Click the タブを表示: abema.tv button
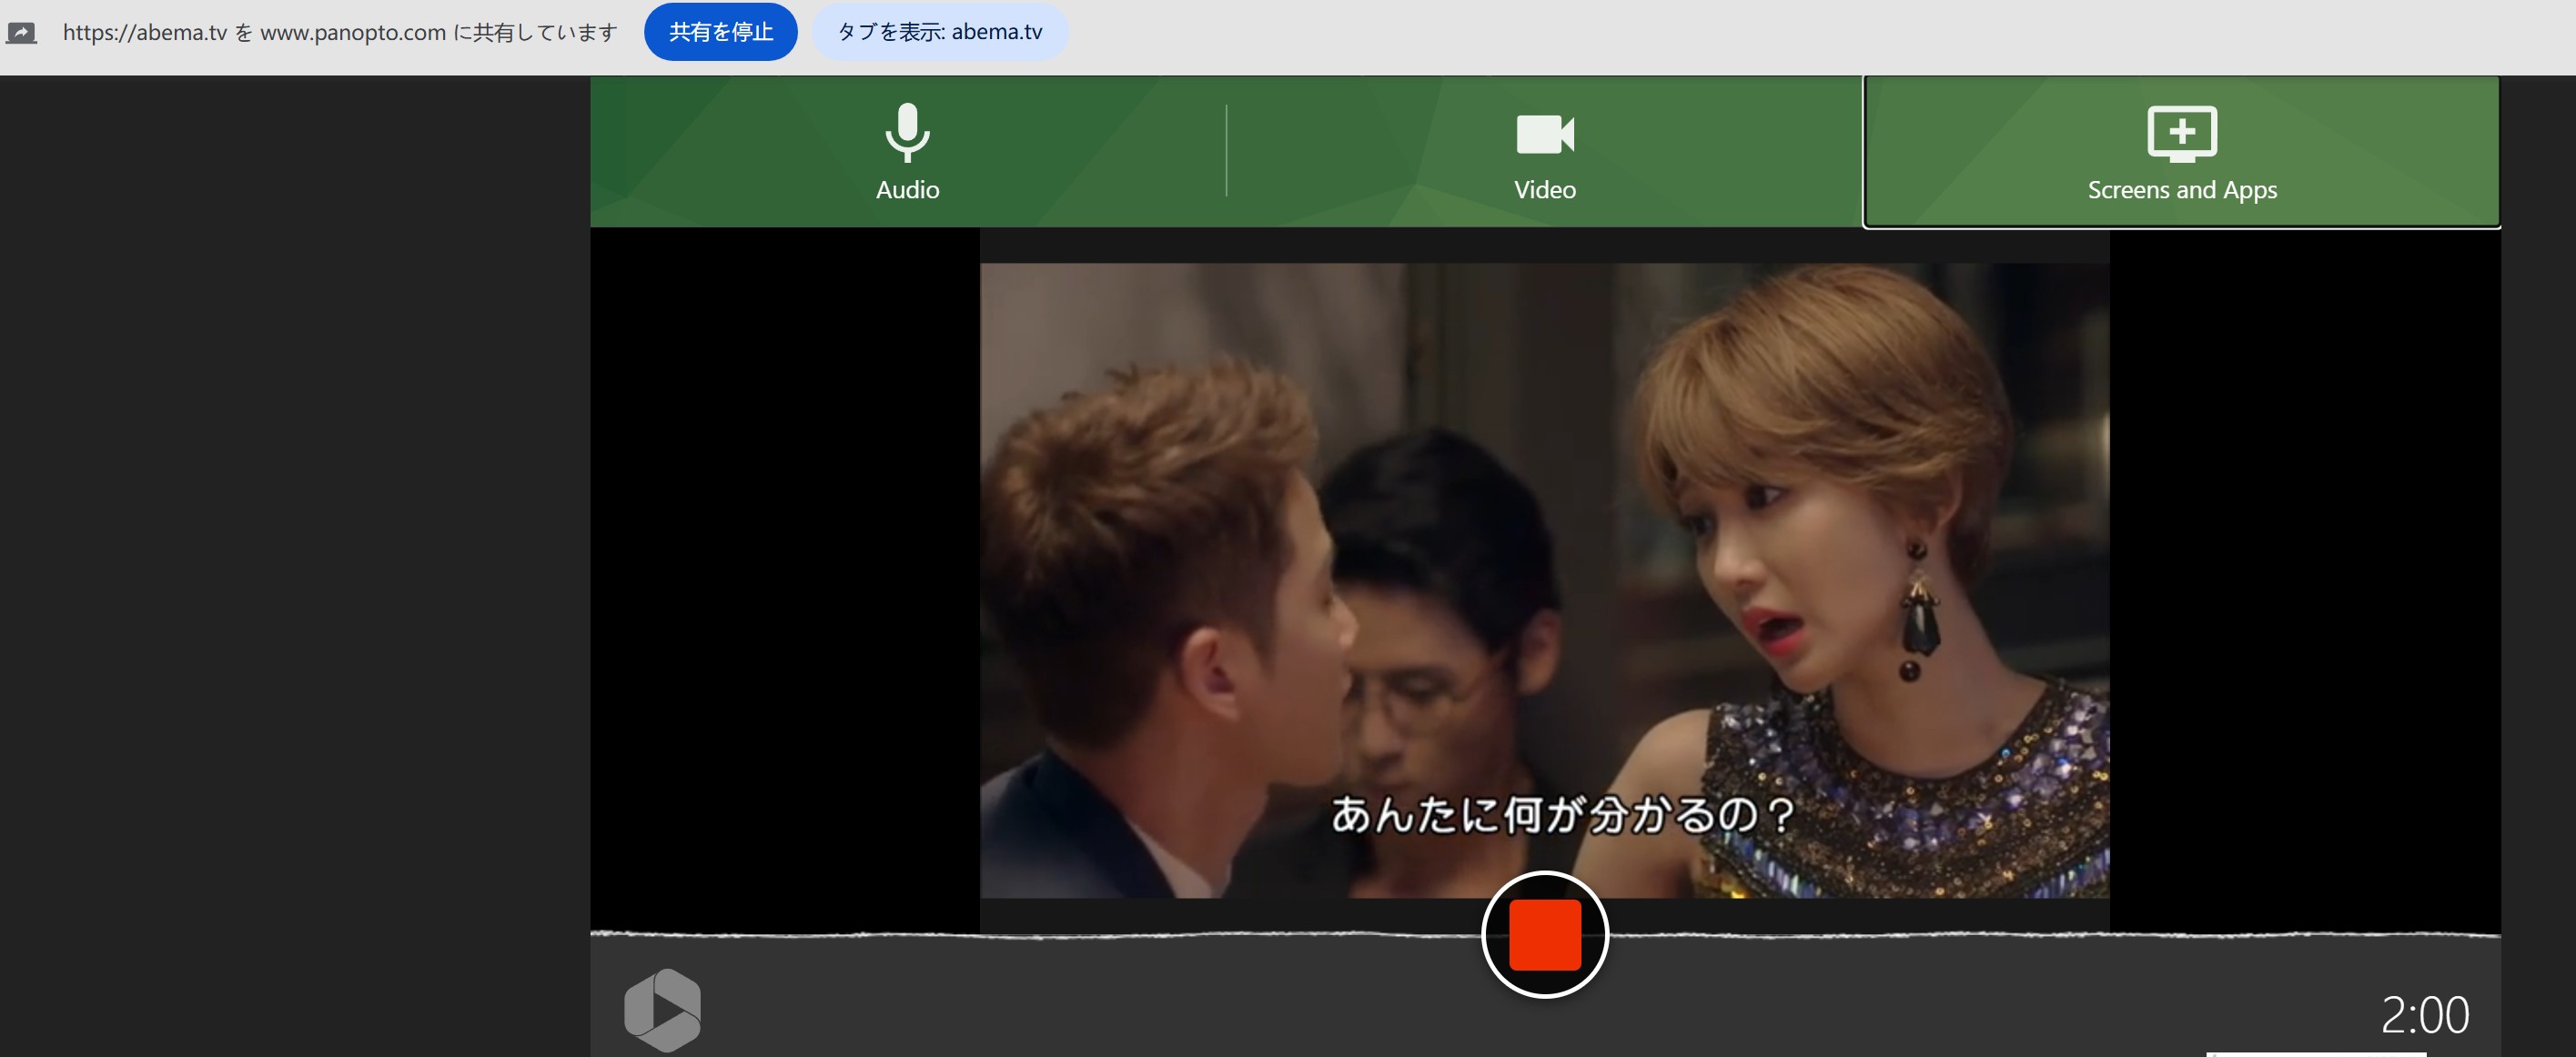Screen dimensions: 2576x1057 click(940, 32)
